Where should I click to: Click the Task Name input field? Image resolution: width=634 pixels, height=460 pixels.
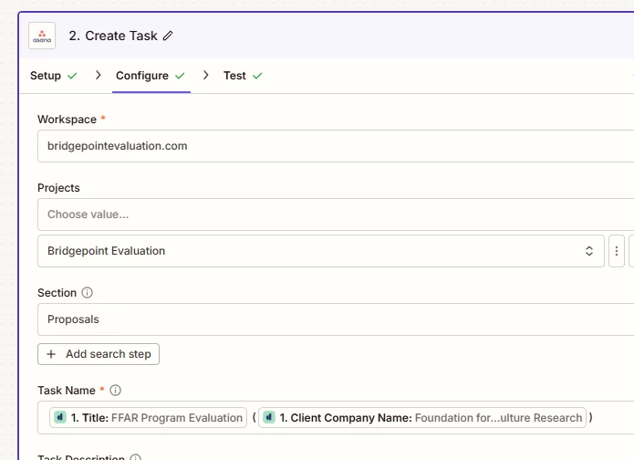(336, 417)
